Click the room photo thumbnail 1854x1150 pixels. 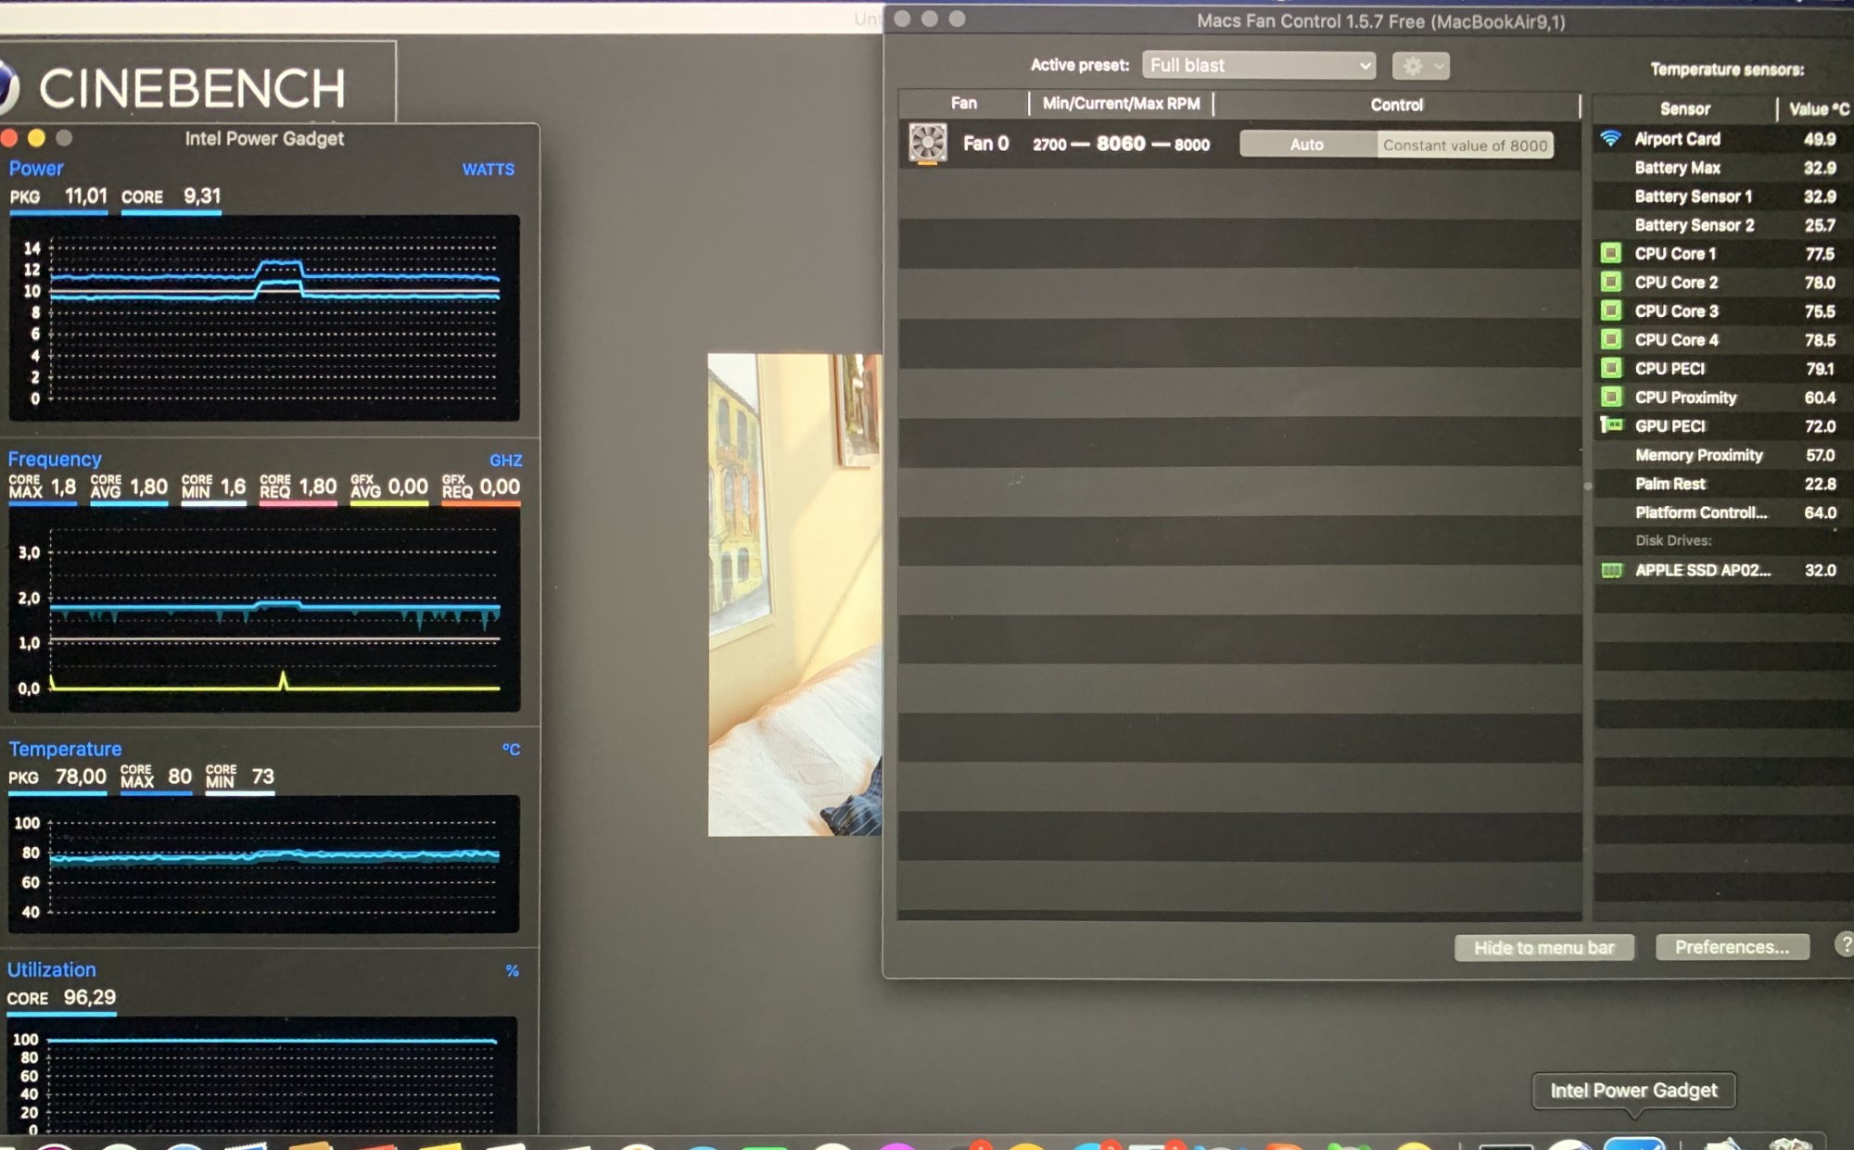pyautogui.click(x=794, y=594)
